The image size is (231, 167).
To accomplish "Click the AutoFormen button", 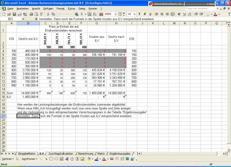I will click(28, 159).
